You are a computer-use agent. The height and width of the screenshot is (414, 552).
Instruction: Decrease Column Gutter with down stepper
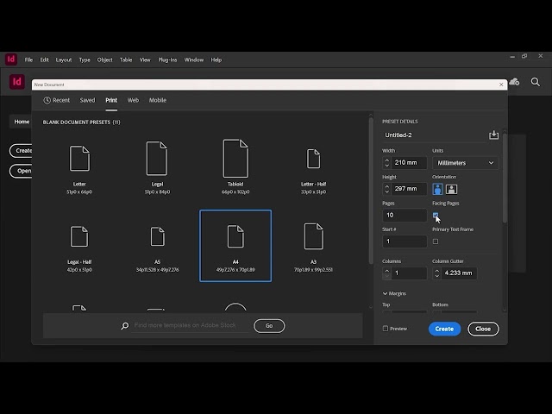coord(437,276)
